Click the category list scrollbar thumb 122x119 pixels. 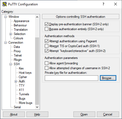coord(37,71)
